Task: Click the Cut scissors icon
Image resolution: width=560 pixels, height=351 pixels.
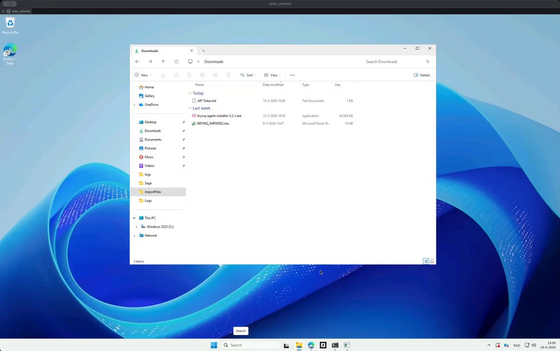Action: [163, 75]
